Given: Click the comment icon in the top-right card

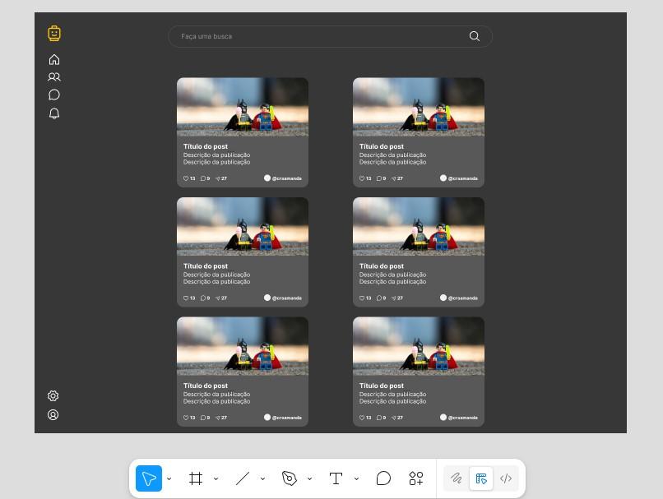Looking at the screenshot, I should click(379, 178).
